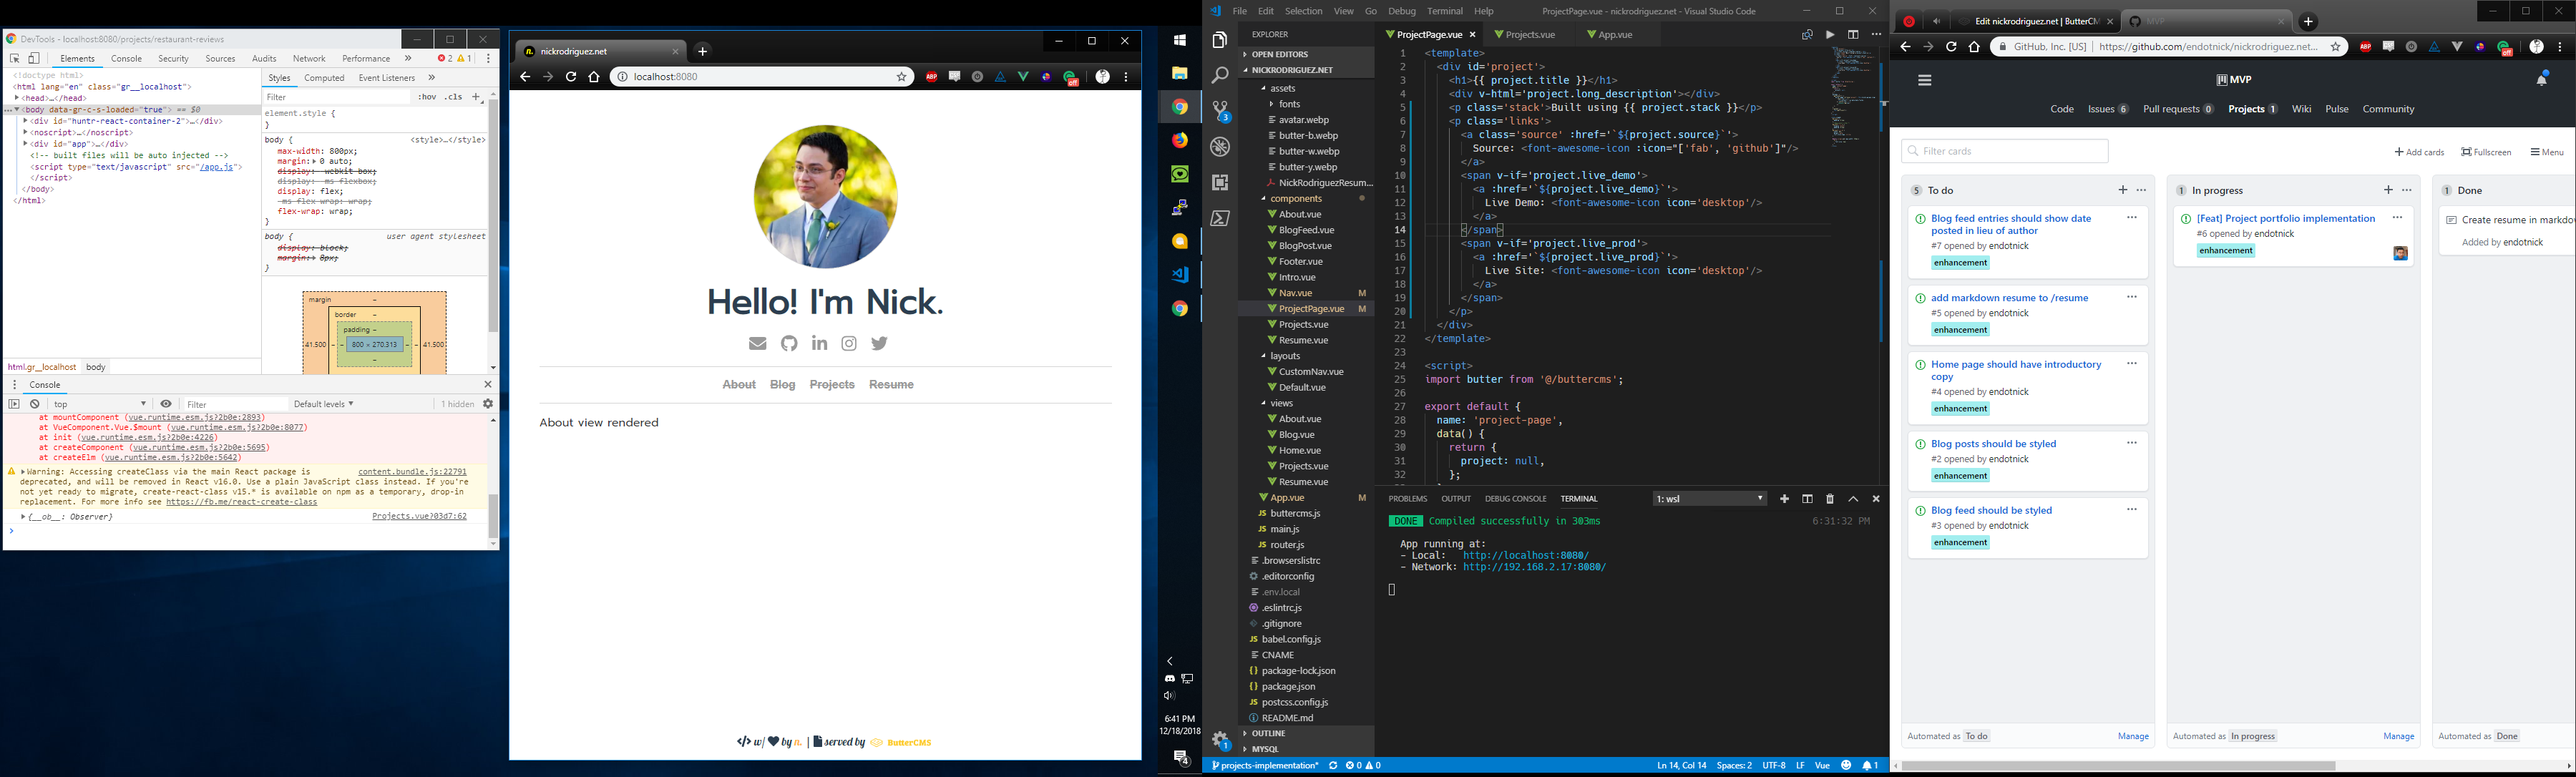Open Default levels dropdown in Console
This screenshot has height=777, width=2576.
point(323,404)
